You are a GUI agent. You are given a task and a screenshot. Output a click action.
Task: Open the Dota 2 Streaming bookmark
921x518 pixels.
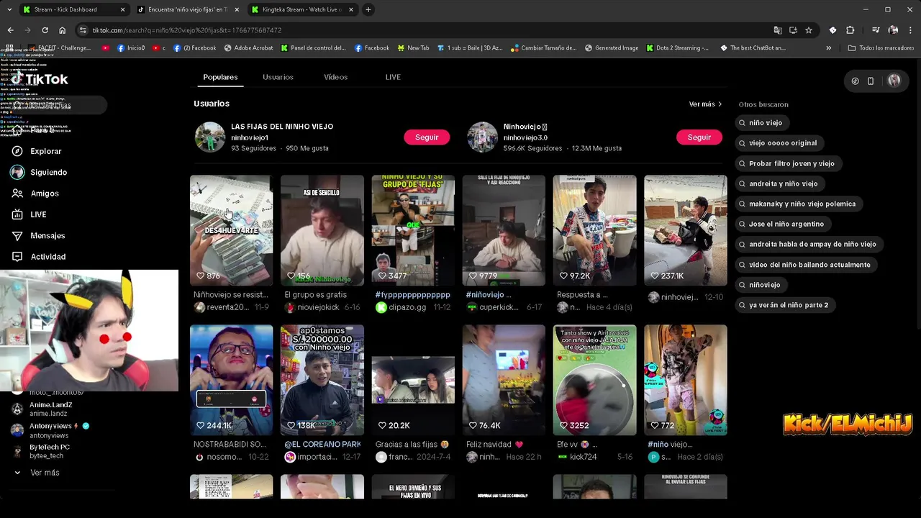click(678, 48)
